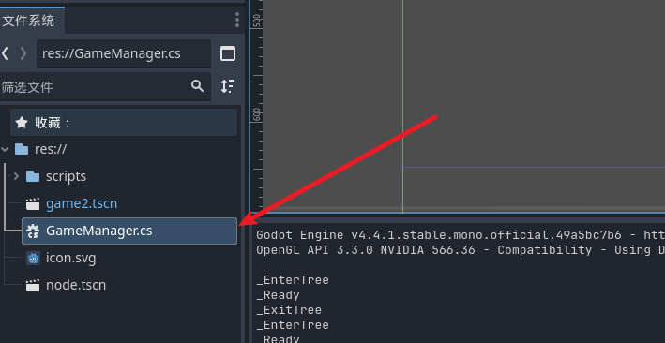The image size is (665, 343).
Task: Select GameManager.cs script file
Action: [129, 231]
